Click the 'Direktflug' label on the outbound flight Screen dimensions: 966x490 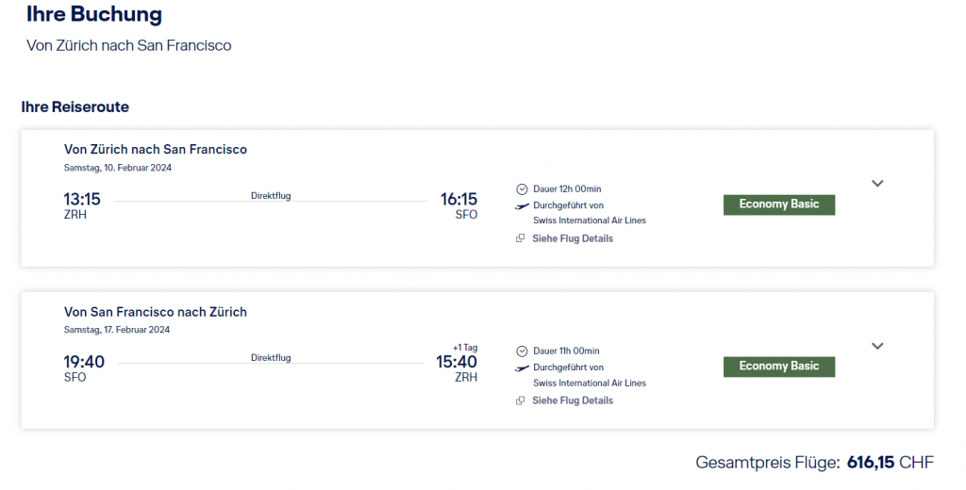271,196
